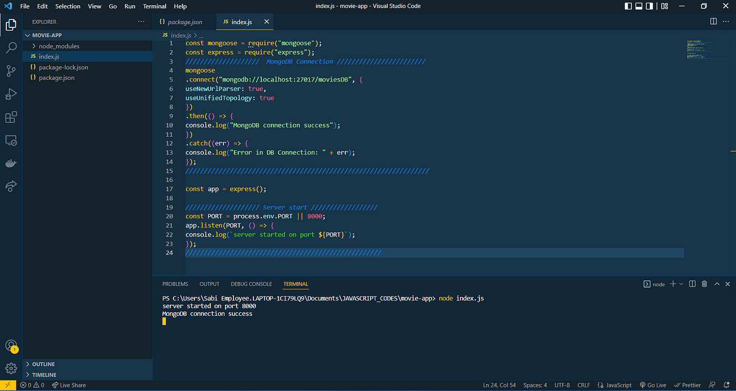This screenshot has width=736, height=391.
Task: Expand the OUTLINE section
Action: pyautogui.click(x=87, y=364)
